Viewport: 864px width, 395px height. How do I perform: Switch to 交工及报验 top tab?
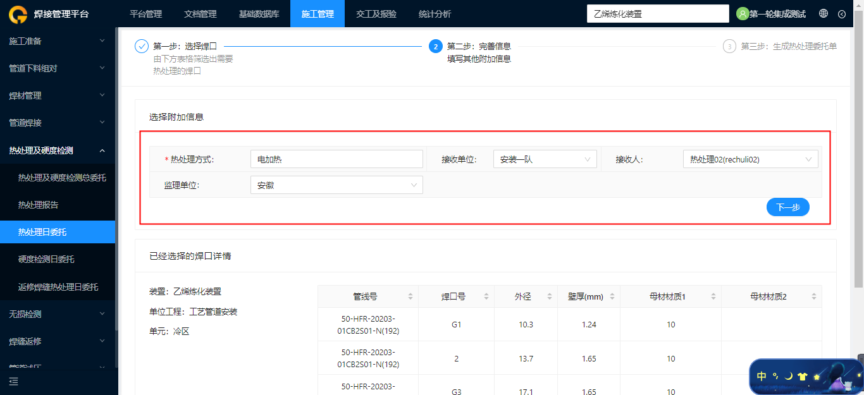pyautogui.click(x=376, y=14)
